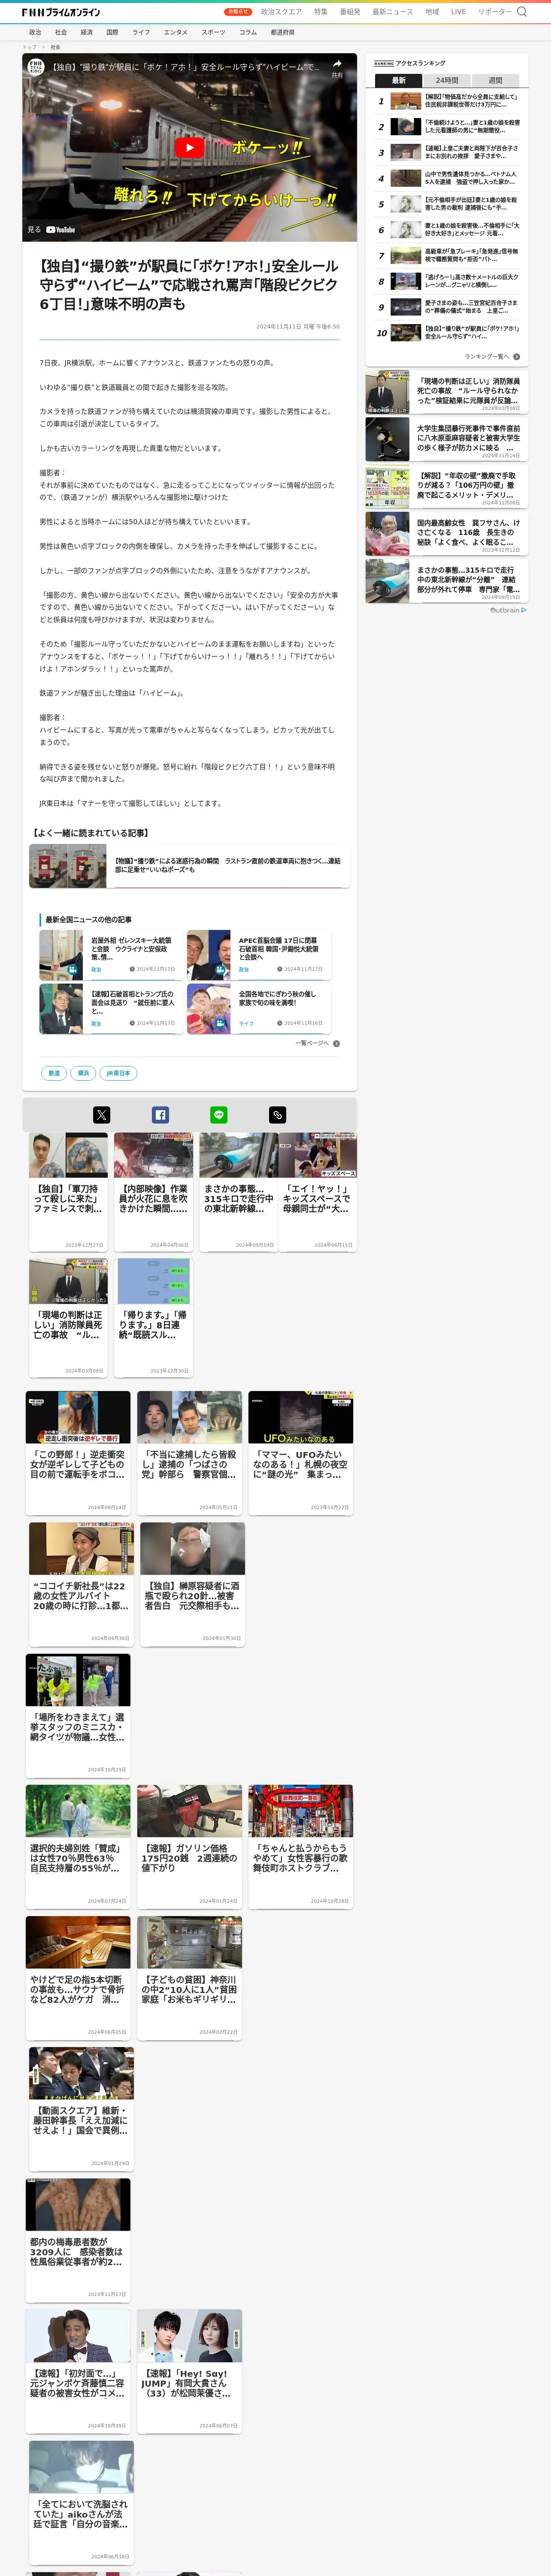Select 社会 category in navigation bar
Screen dimensions: 551x2576
pyautogui.click(x=61, y=32)
